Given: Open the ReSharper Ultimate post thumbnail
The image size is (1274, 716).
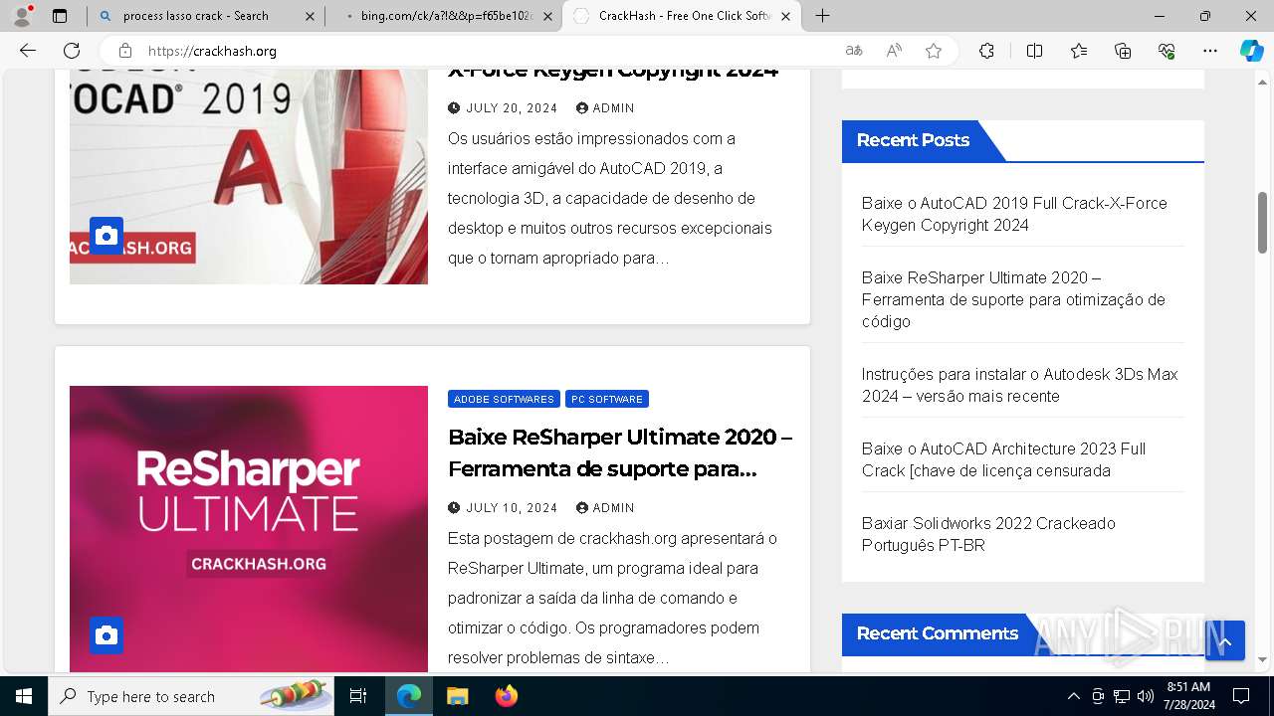Looking at the screenshot, I should click(249, 529).
